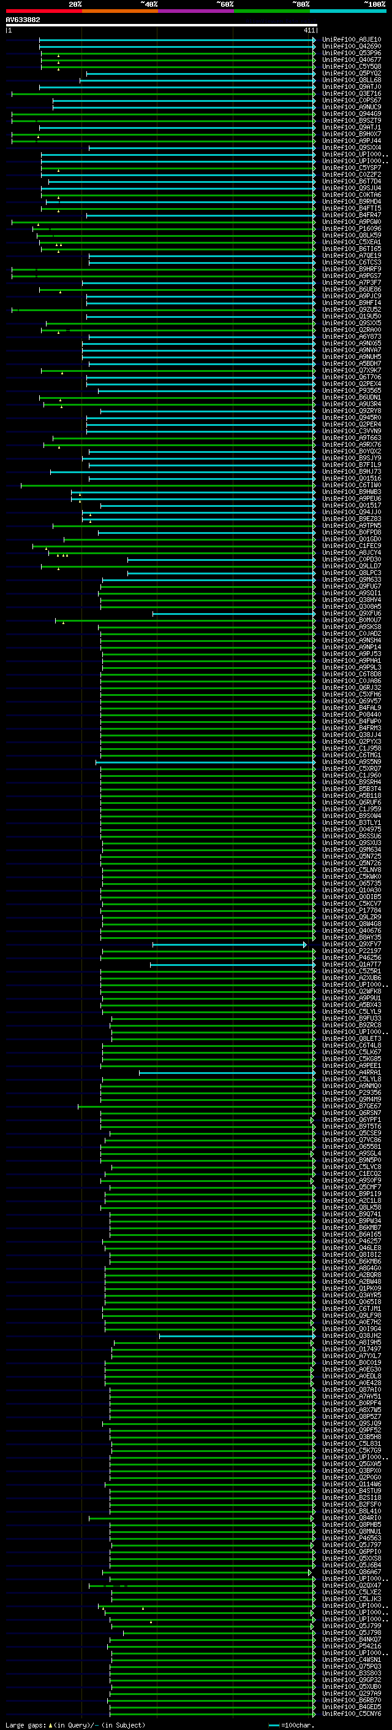Select the label UniRef100_Q5CMF7
The height and width of the screenshot is (1730, 392).
(x=352, y=1187)
